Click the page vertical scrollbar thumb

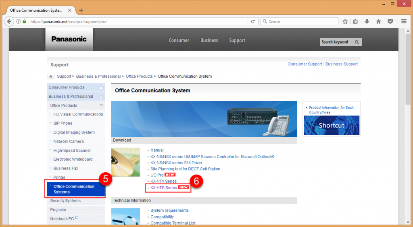[x=408, y=69]
